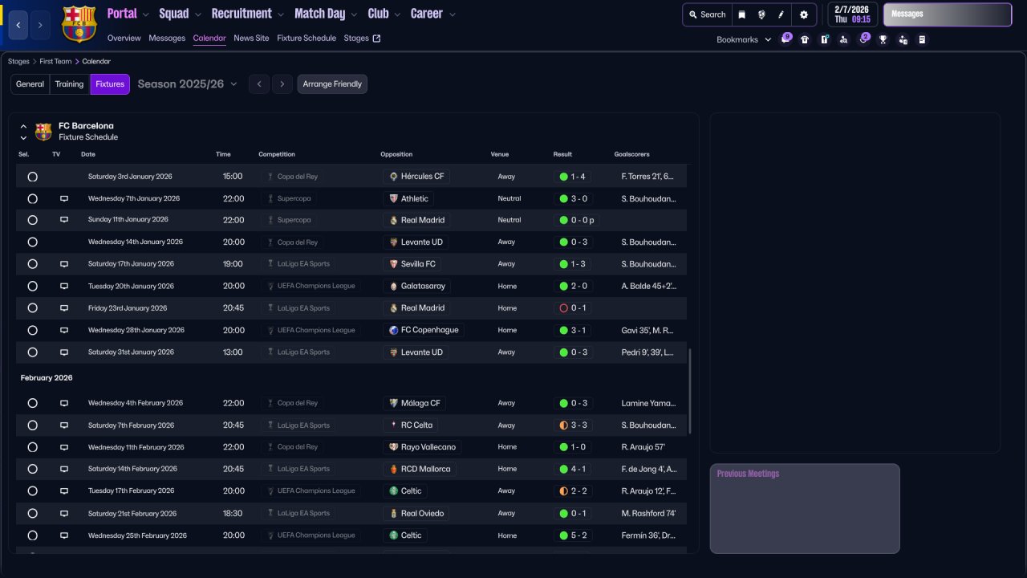This screenshot has width=1027, height=578.
Task: Open the Fixture Schedule tab
Action: (306, 38)
